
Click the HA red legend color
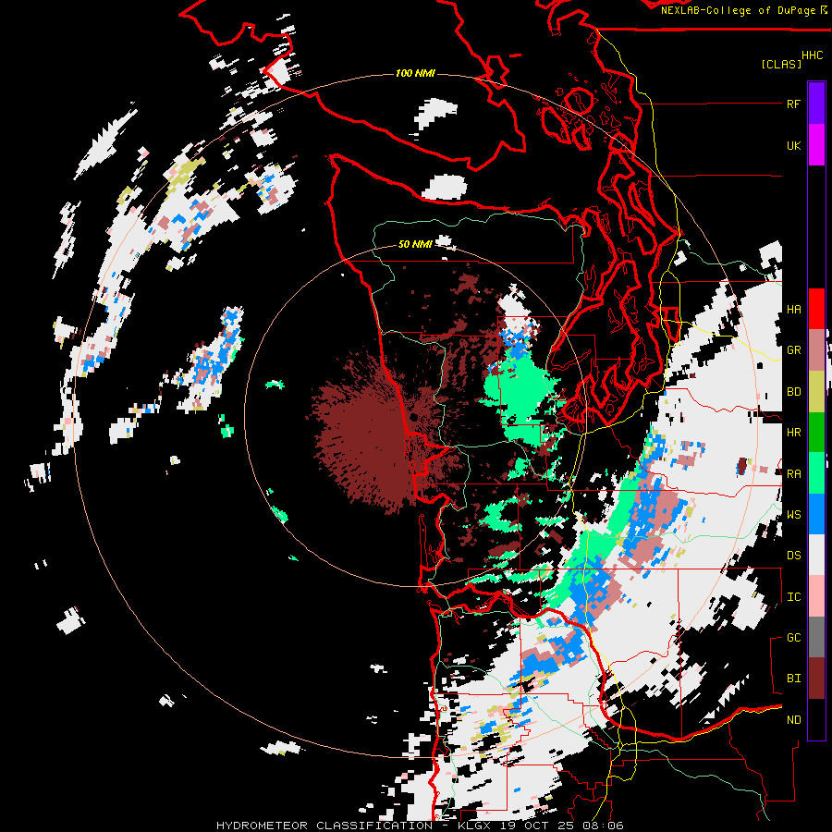(816, 309)
